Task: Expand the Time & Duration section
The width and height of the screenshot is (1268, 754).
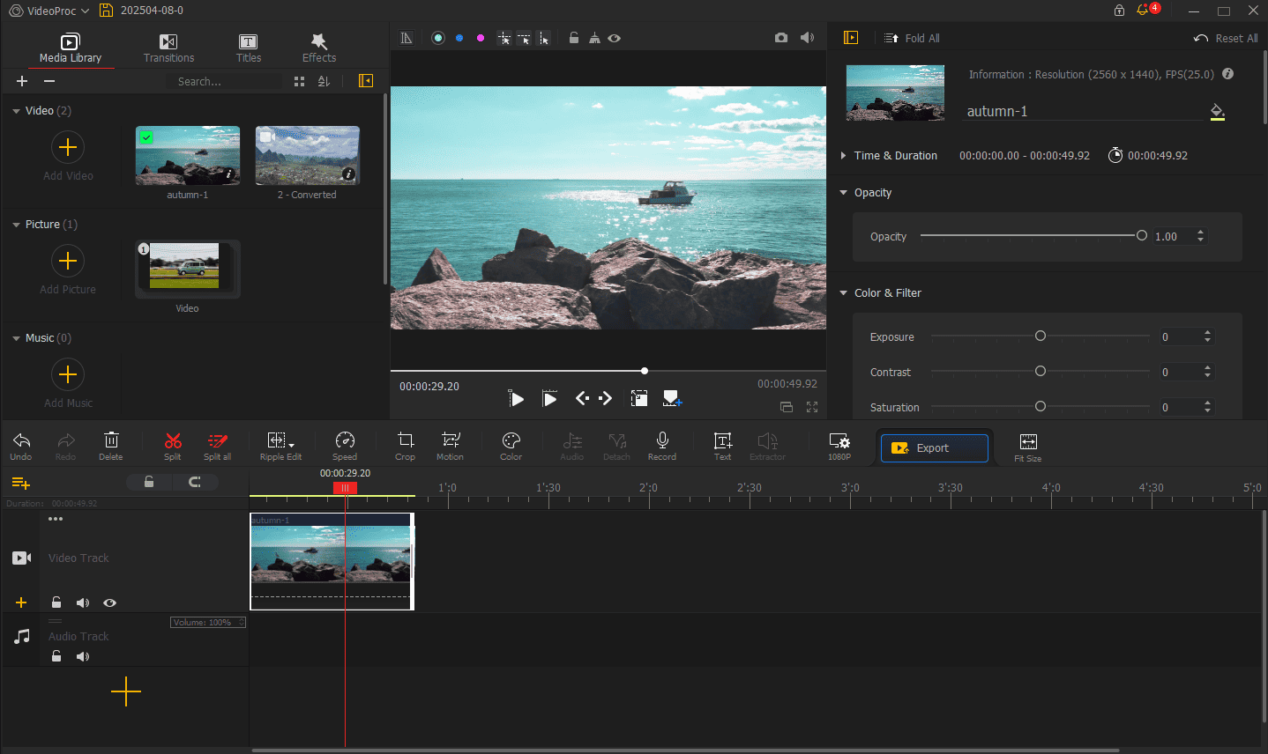Action: click(x=844, y=156)
